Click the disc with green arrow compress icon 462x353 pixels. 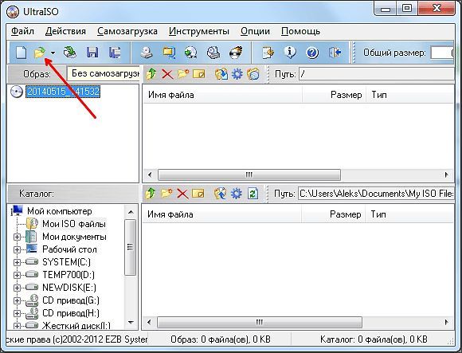click(190, 53)
